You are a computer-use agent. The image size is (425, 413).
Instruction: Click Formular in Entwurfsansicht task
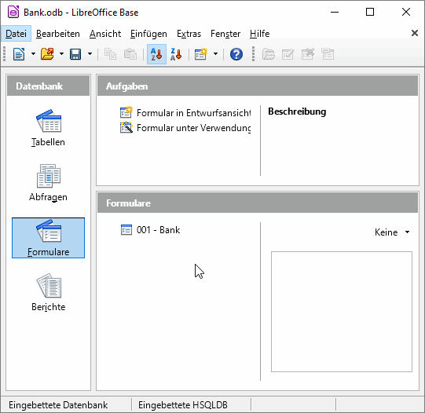point(185,112)
